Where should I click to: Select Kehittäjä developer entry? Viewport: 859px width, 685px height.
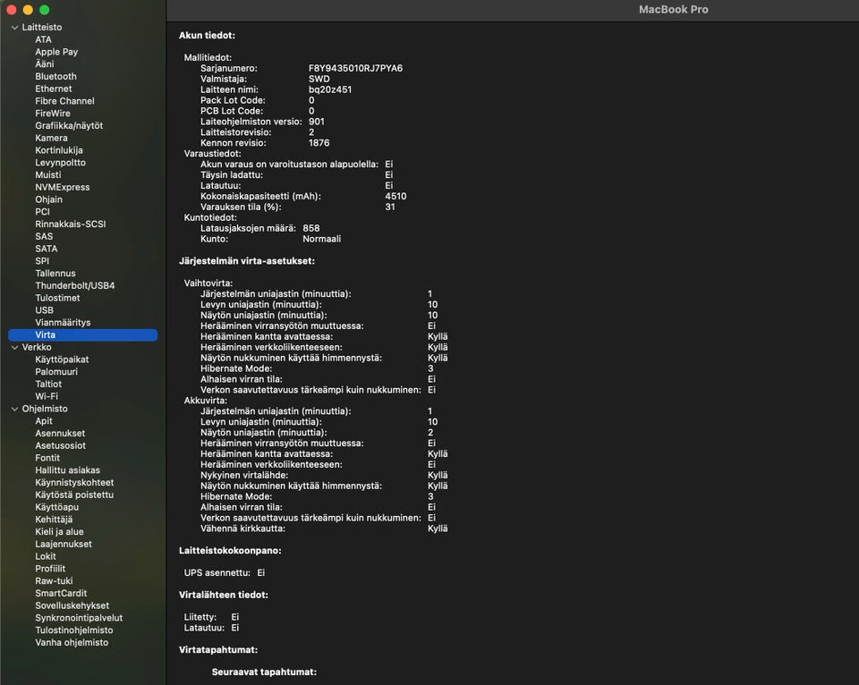point(54,520)
